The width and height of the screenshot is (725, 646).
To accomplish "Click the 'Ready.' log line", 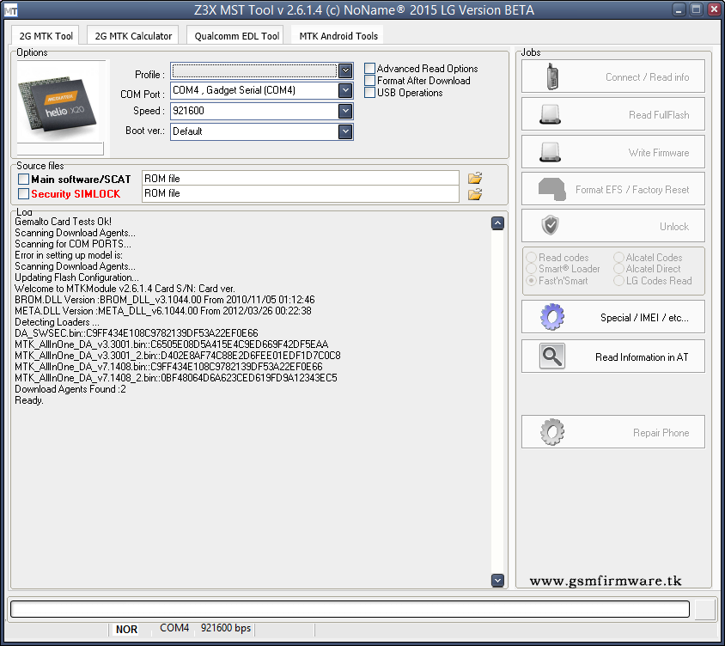I will tap(28, 400).
